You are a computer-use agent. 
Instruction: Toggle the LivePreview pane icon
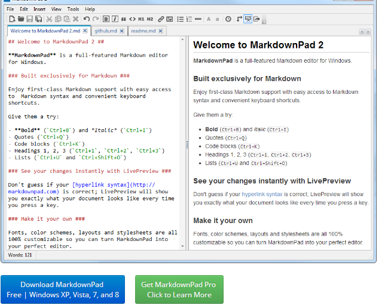tap(247, 19)
